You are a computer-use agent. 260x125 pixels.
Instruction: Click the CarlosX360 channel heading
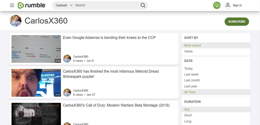click(46, 21)
